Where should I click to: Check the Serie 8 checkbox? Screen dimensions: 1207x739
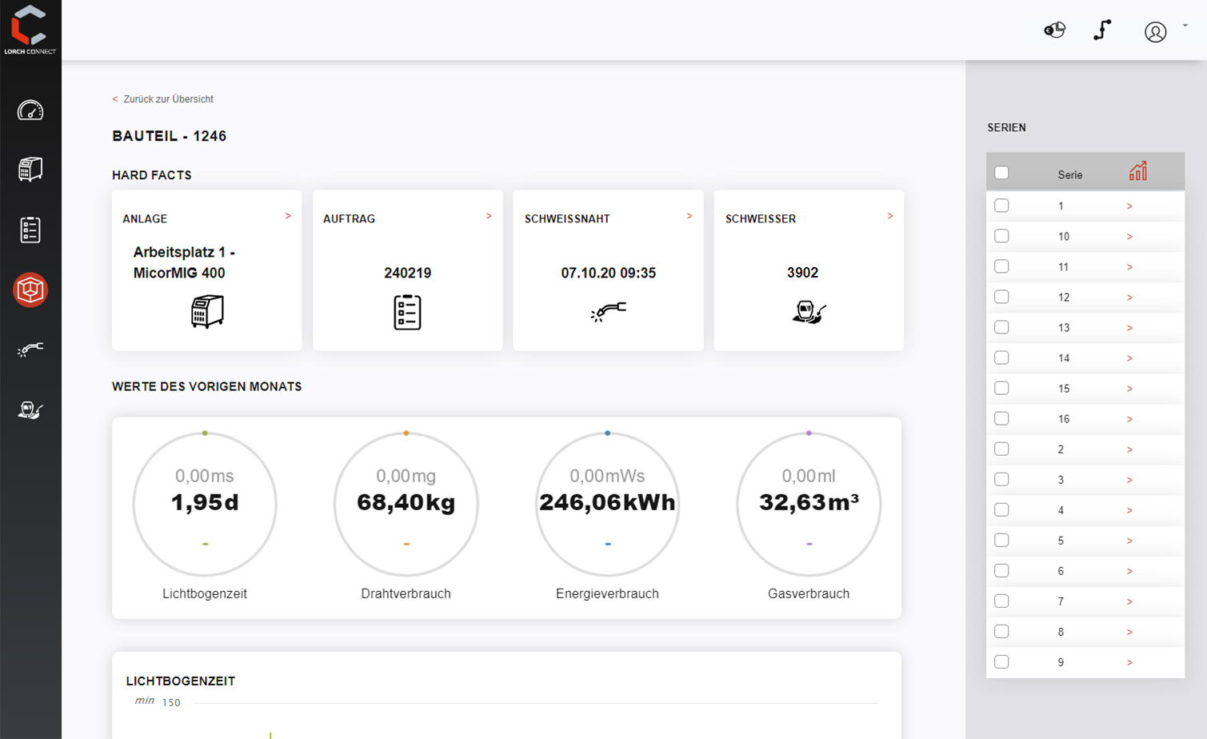click(1001, 631)
